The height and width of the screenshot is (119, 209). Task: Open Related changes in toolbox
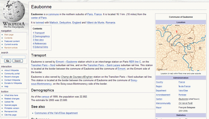click(12, 99)
